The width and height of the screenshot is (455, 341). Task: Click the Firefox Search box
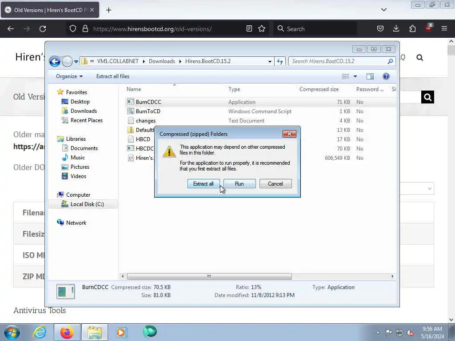click(315, 29)
